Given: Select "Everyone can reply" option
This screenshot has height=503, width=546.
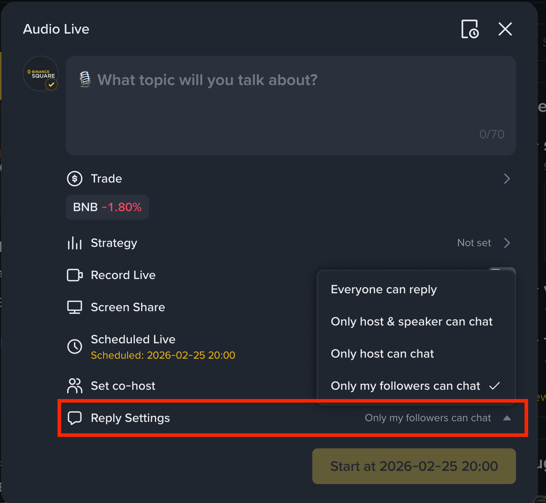Looking at the screenshot, I should click(384, 289).
